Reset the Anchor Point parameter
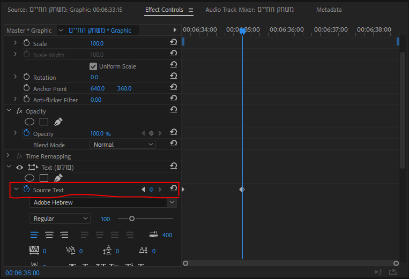 174,87
